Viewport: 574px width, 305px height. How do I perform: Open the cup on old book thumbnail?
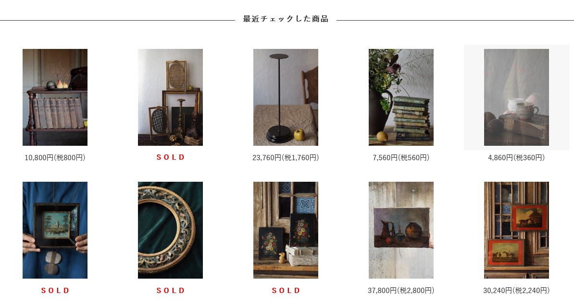(x=516, y=97)
